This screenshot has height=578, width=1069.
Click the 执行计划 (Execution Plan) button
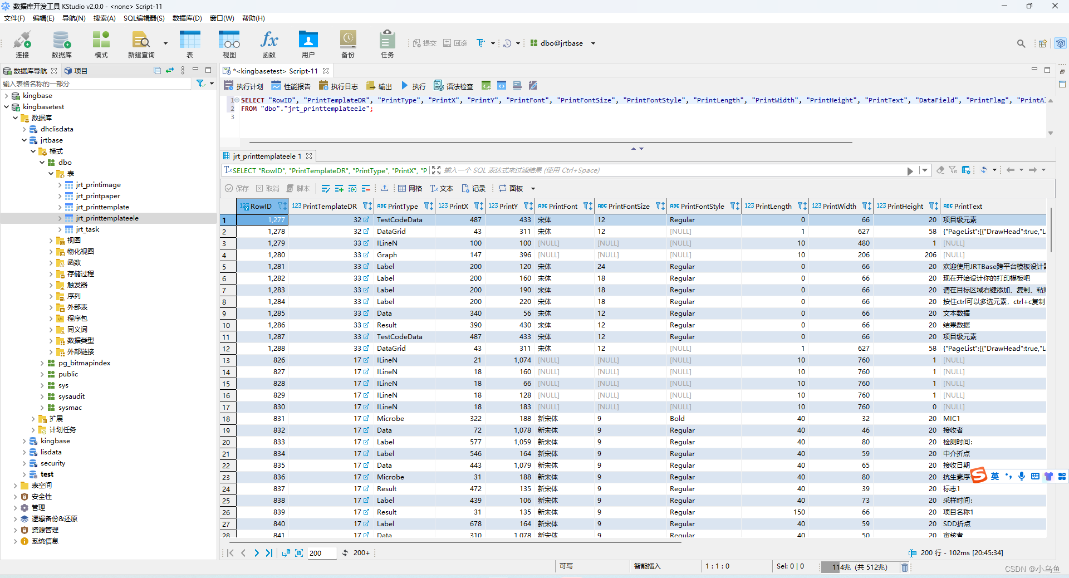[243, 86]
